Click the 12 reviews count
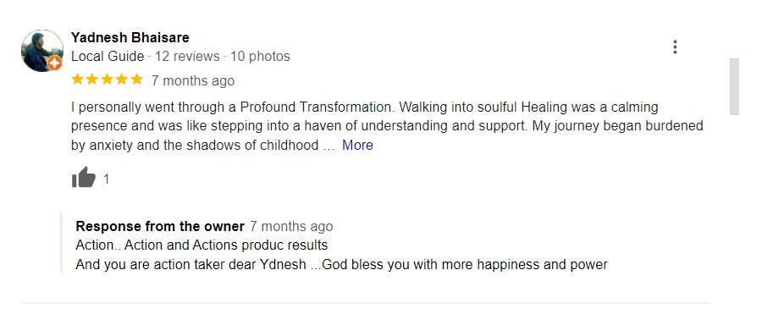Image resolution: width=762 pixels, height=314 pixels. click(187, 57)
